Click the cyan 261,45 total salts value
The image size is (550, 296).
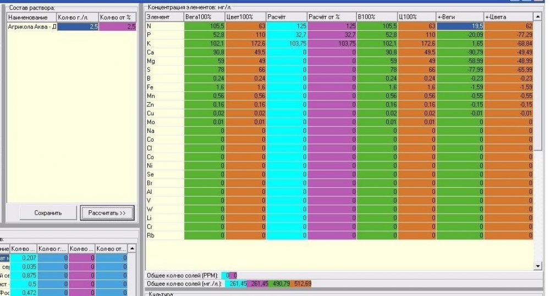pyautogui.click(x=236, y=283)
